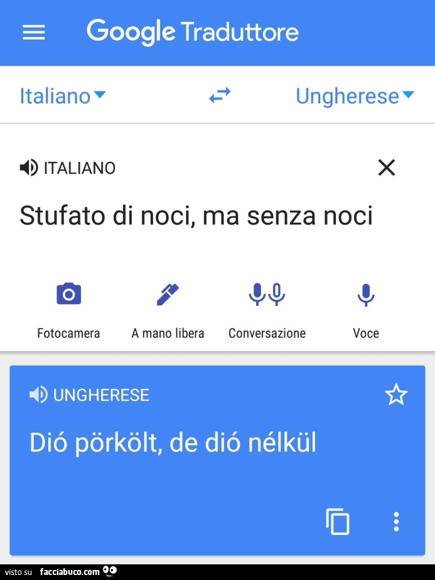Open more options three-dot menu

396,522
